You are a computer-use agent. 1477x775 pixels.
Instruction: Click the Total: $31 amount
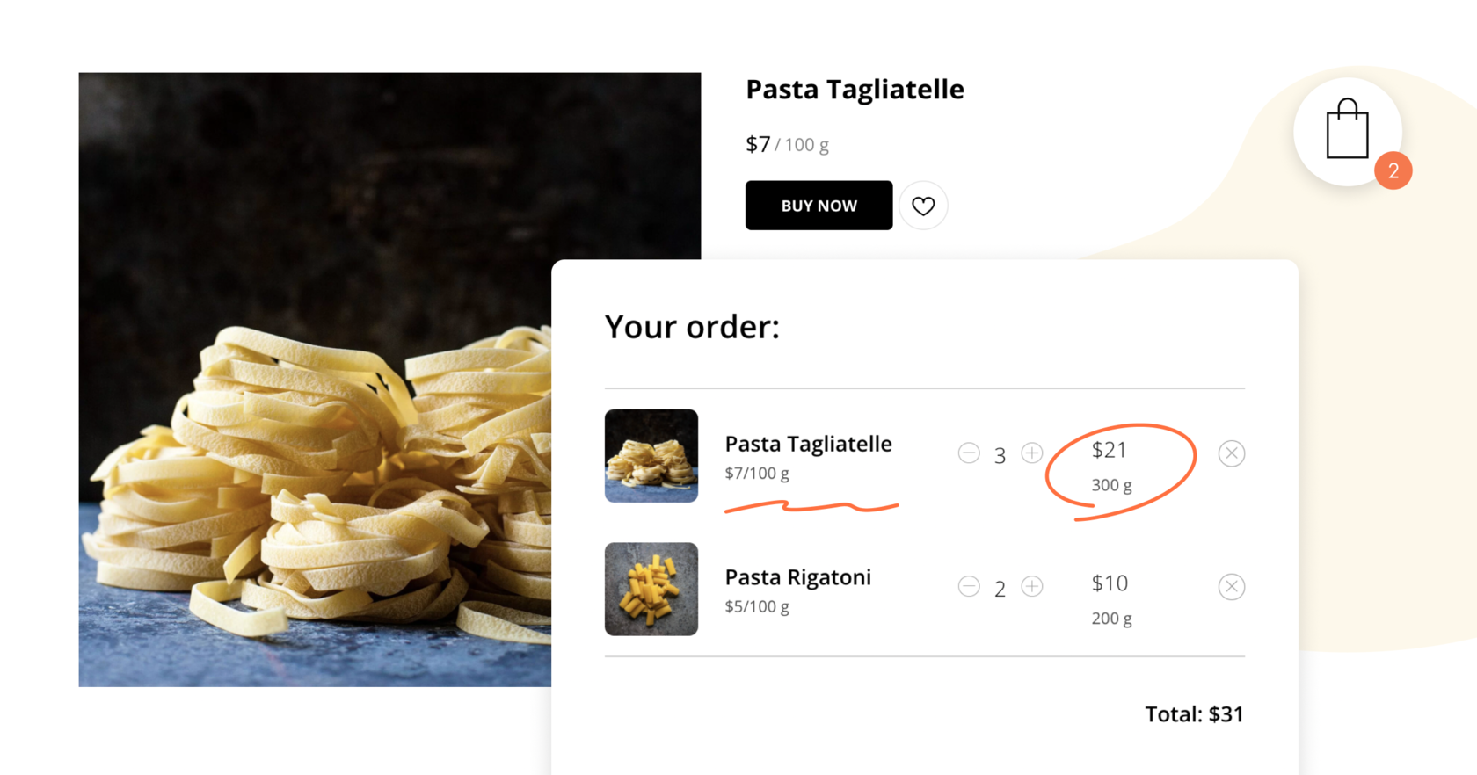click(x=1194, y=714)
